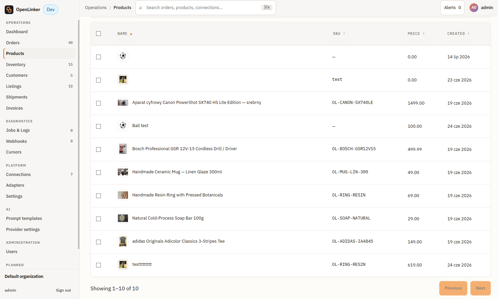Open testttttttt product thumbnail
Image resolution: width=498 pixels, height=299 pixels.
[x=123, y=264]
